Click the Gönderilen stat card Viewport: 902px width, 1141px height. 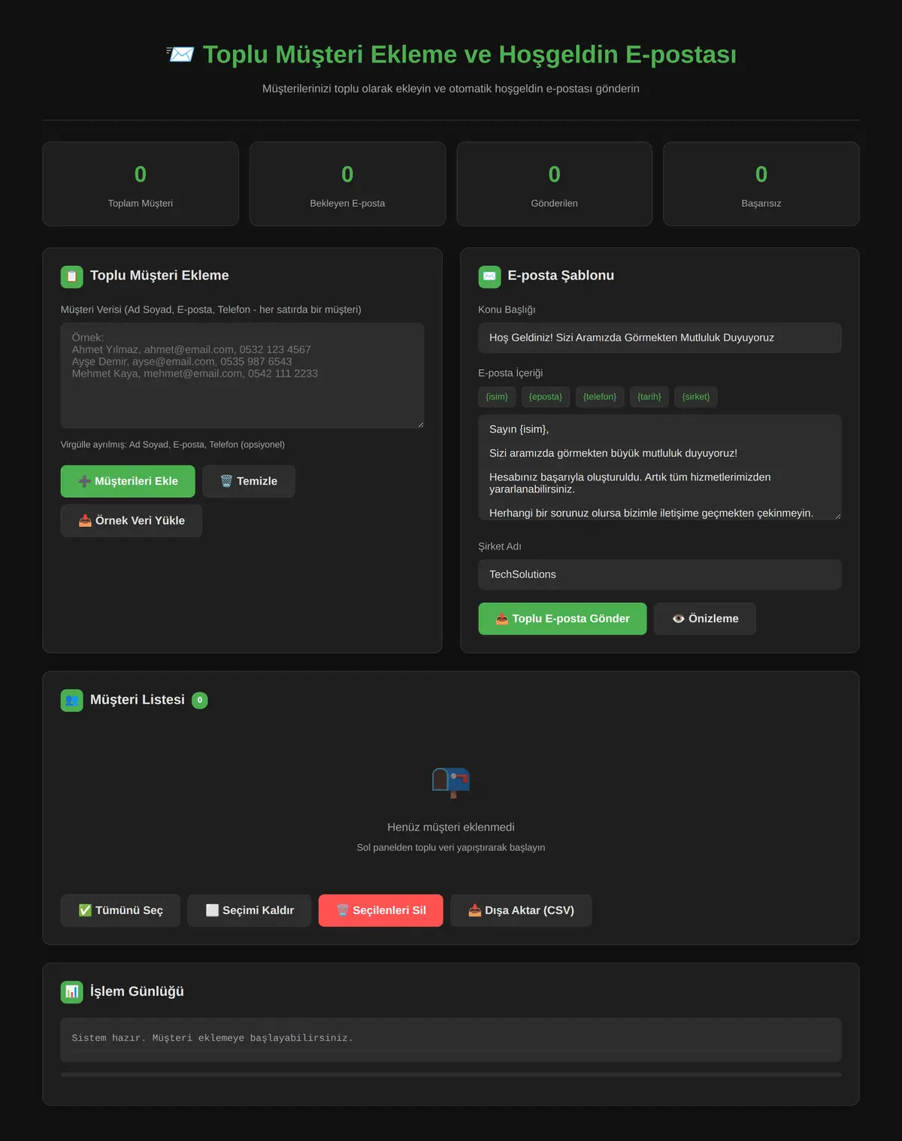(x=555, y=184)
